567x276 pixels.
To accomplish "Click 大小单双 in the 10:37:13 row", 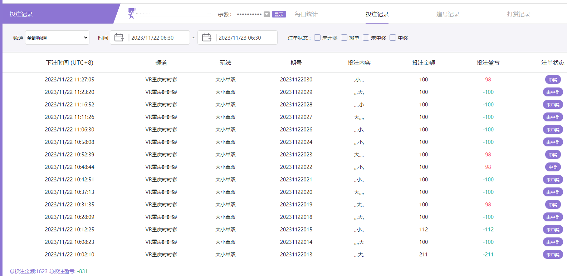I will [225, 192].
